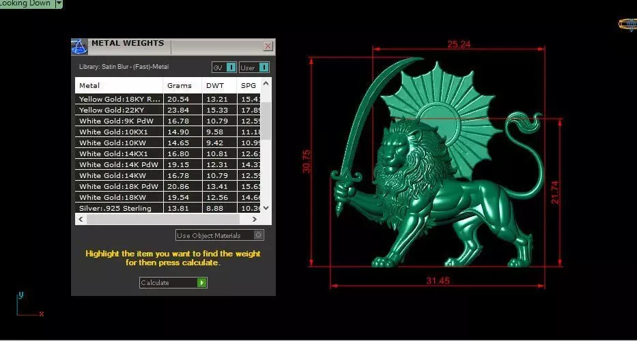Click the DWT column header
Image resolution: width=637 pixels, height=341 pixels.
point(219,85)
